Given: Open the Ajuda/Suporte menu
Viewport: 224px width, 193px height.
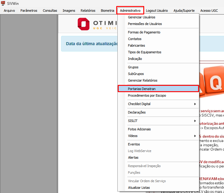Looking at the screenshot, I should 184,11.
